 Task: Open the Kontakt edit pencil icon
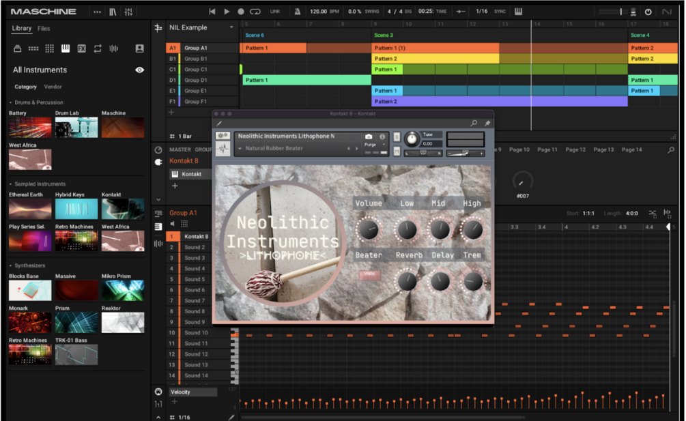tap(218, 124)
